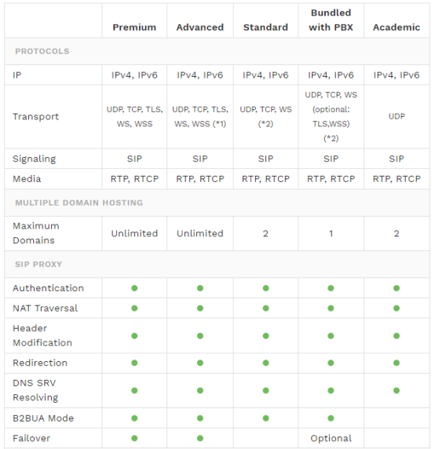435x449 pixels.
Task: Click the MULTIPLE DOMAIN HOSTING section heading
Action: pyautogui.click(x=79, y=203)
